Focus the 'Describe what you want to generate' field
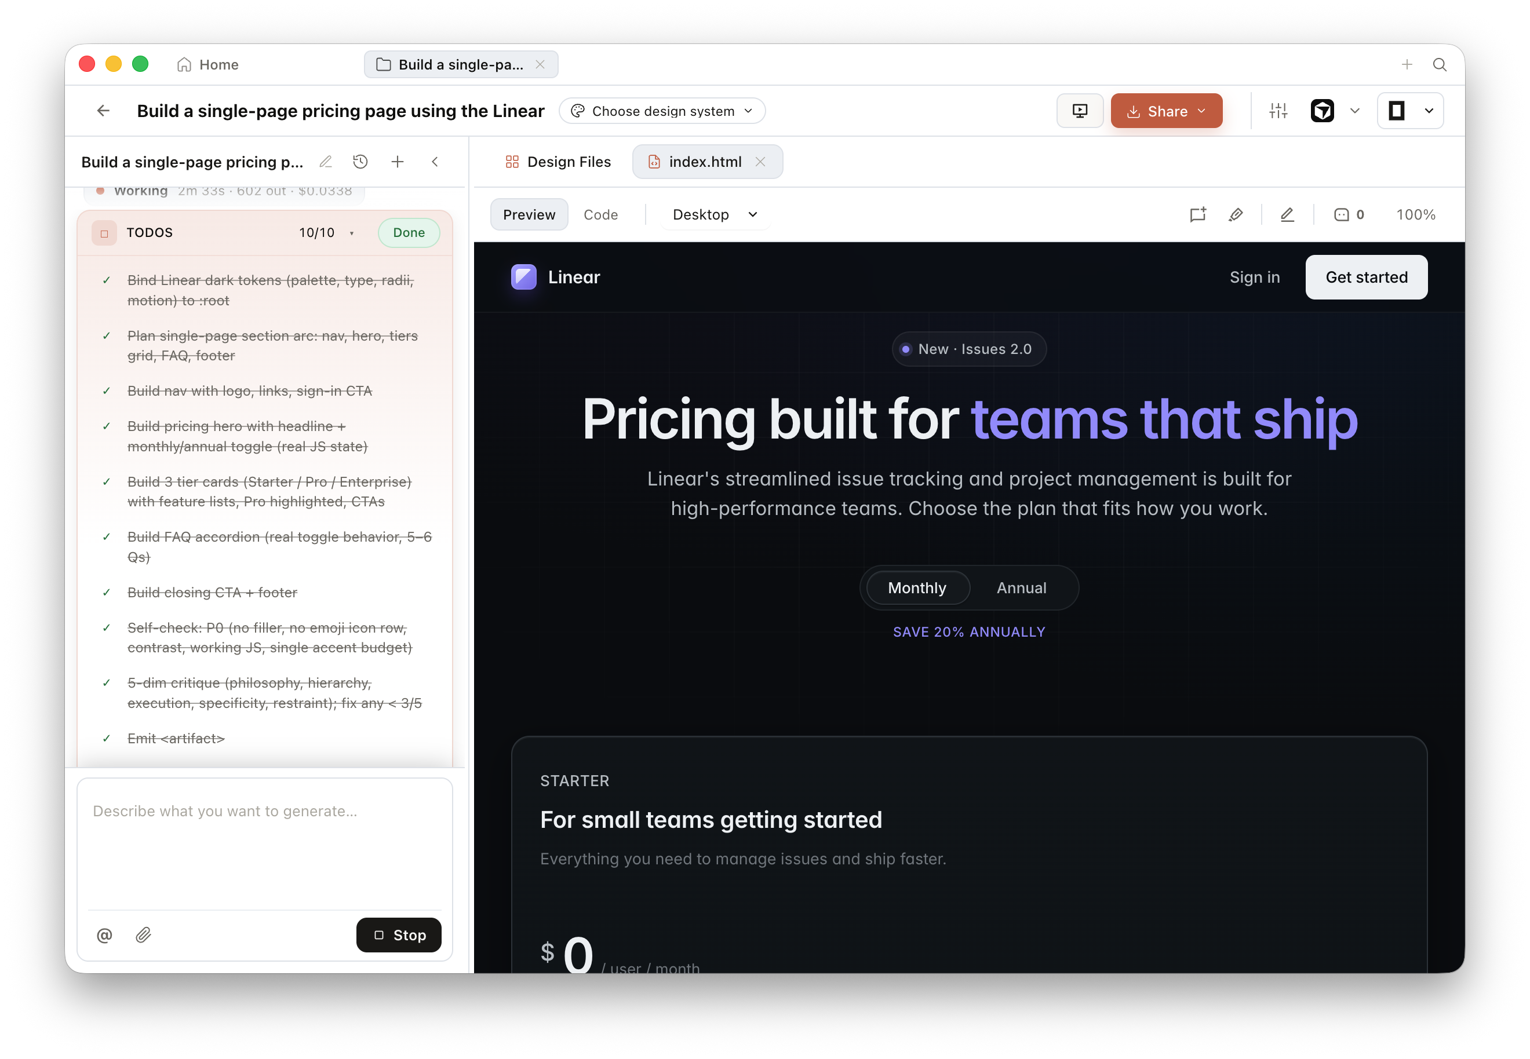Image resolution: width=1530 pixels, height=1059 pixels. tap(264, 843)
